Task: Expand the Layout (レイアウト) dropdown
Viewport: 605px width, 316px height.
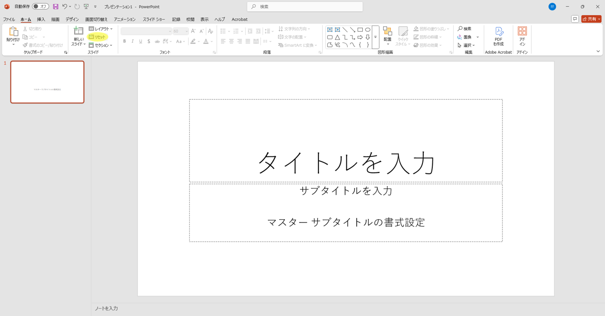Action: (x=101, y=29)
